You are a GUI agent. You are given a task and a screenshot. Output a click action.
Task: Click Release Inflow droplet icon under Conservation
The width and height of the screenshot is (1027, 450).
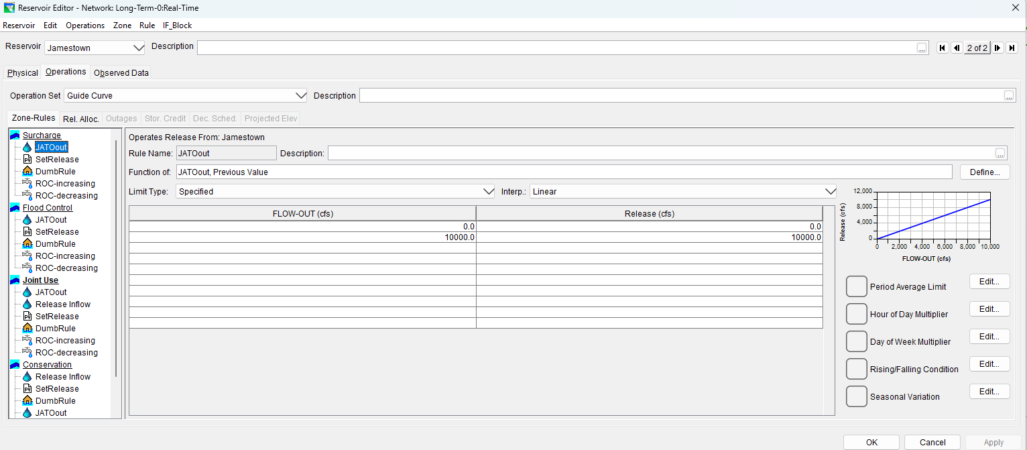click(x=27, y=377)
